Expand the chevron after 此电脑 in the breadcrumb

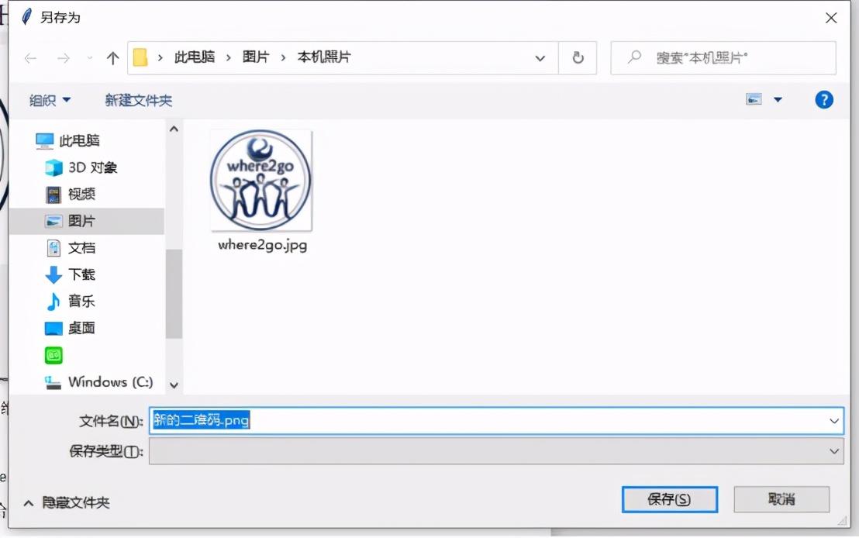pos(229,57)
